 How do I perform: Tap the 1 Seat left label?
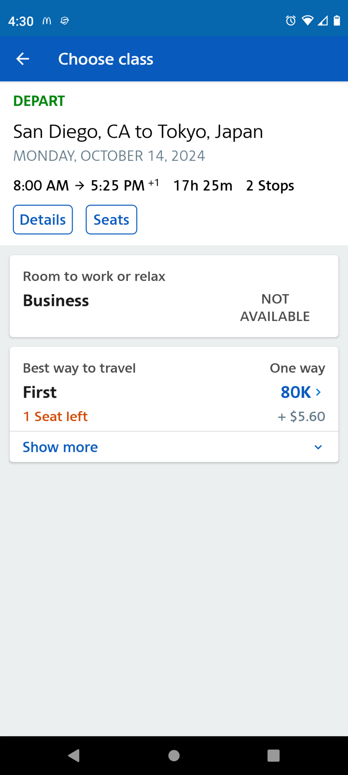click(55, 417)
